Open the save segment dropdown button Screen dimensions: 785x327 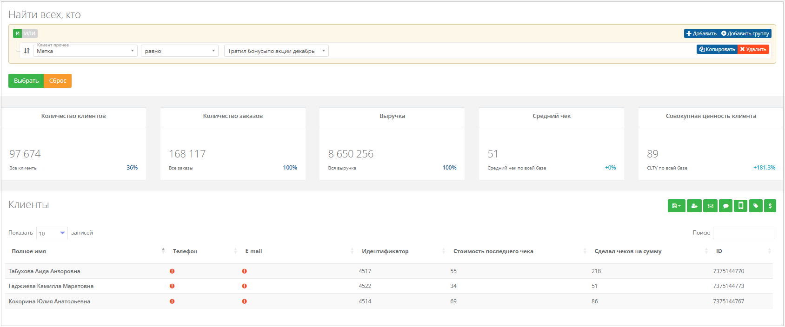[676, 206]
